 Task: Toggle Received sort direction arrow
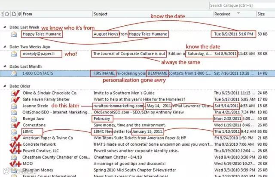point(238,13)
